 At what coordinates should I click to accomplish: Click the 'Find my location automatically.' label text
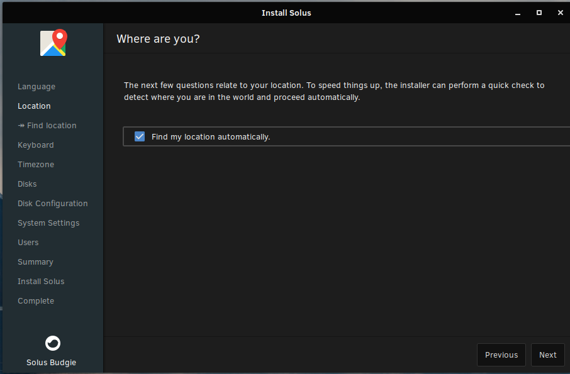(x=211, y=137)
